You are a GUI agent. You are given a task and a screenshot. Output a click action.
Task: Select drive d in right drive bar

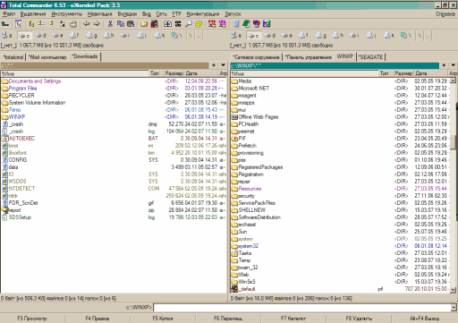point(270,36)
